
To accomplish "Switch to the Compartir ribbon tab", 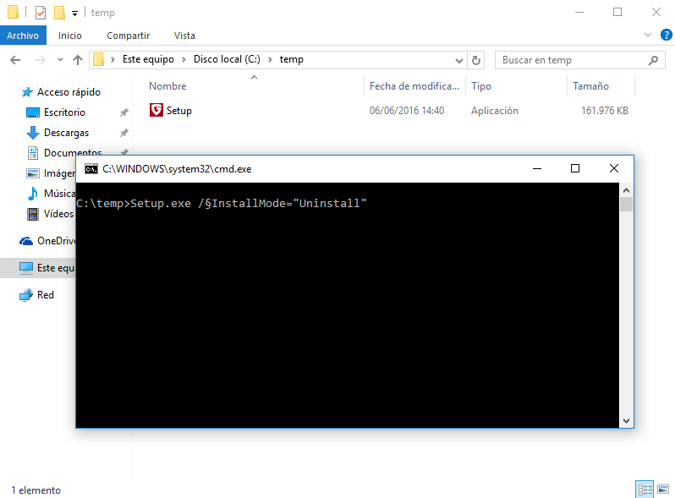I will pyautogui.click(x=128, y=36).
